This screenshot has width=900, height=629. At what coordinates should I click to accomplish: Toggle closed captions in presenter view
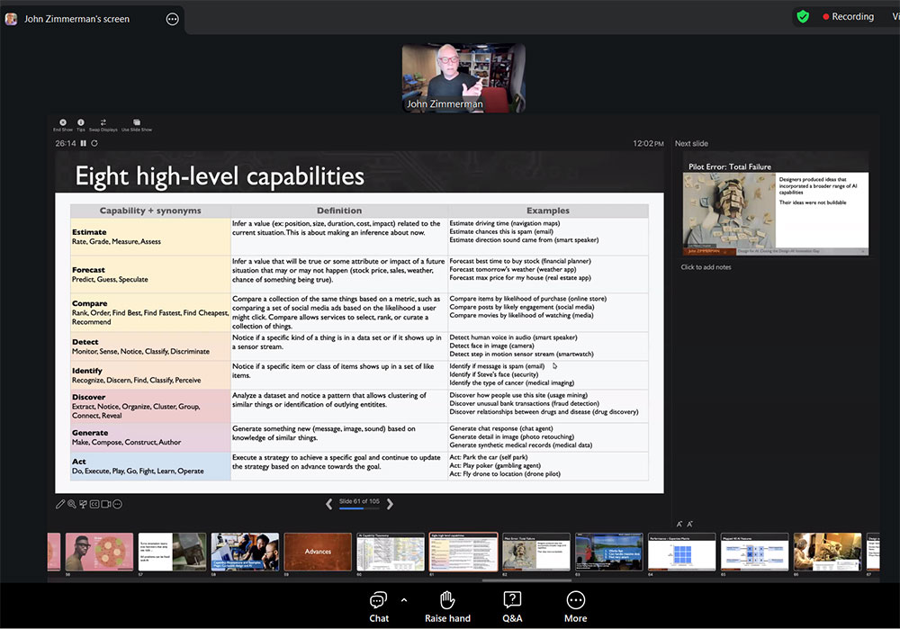tap(94, 505)
